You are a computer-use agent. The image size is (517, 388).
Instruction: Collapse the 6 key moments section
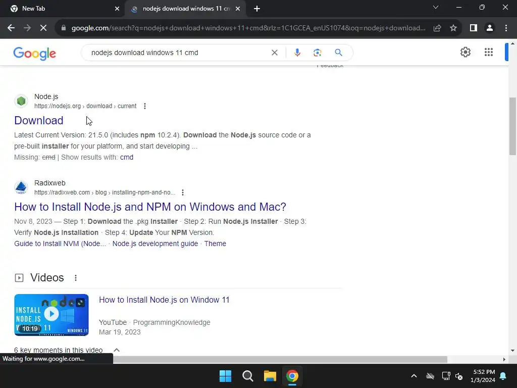[117, 350]
